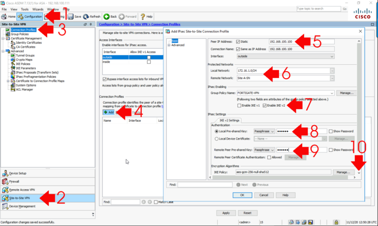
Task: Toggle the Static peer IP checkbox
Action: point(238,42)
